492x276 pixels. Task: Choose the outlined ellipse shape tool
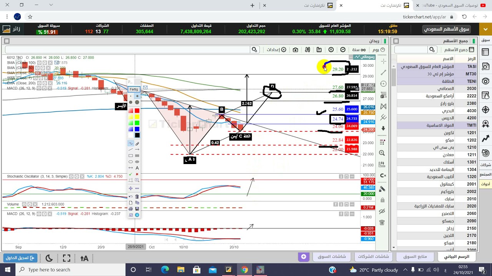coord(131,162)
